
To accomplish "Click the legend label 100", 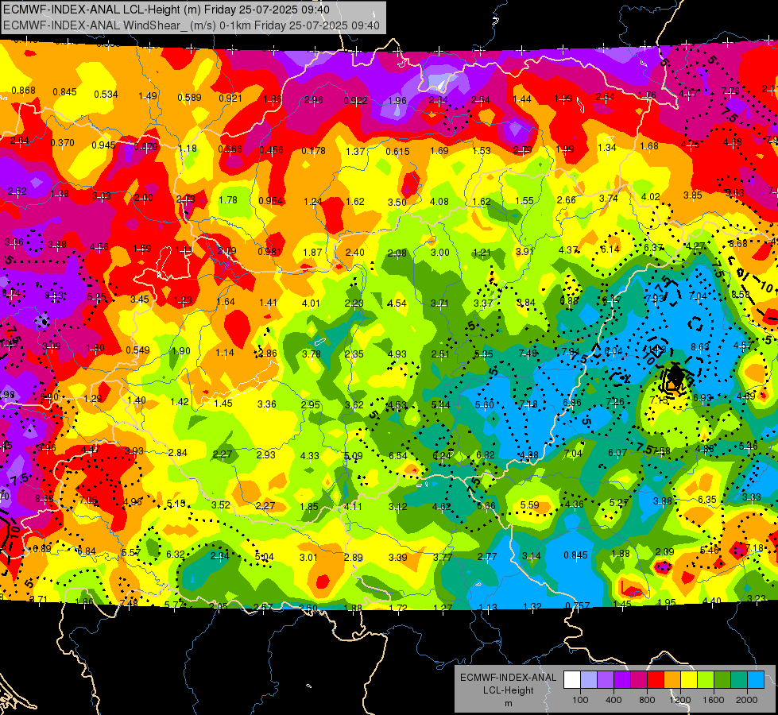I will 580,700.
